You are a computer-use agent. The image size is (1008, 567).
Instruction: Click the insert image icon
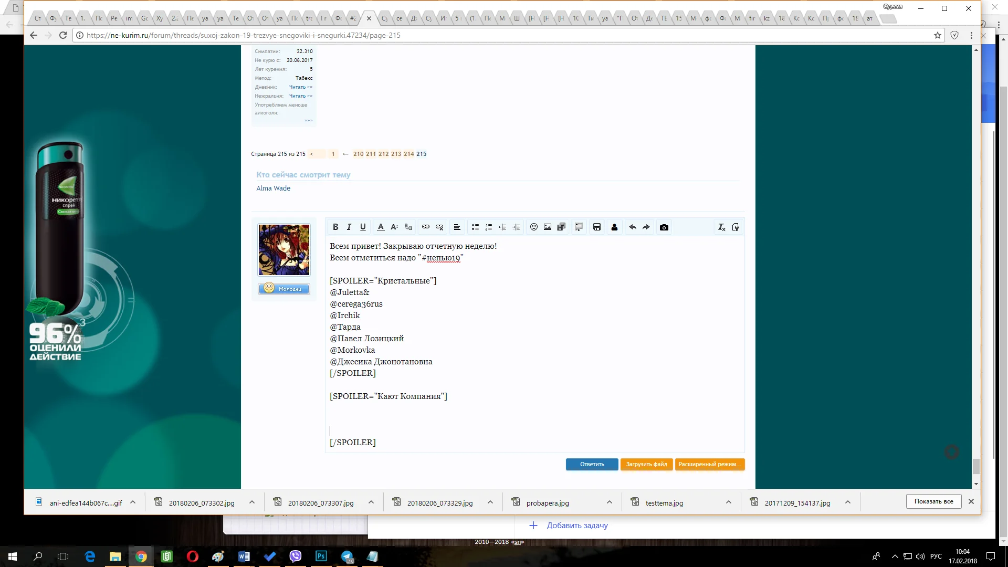(548, 227)
